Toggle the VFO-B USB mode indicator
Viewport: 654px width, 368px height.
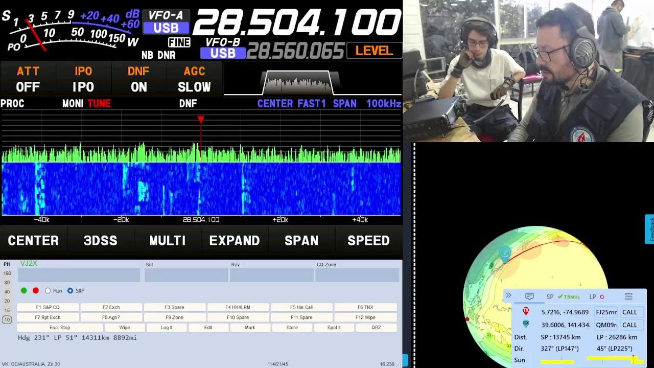(x=223, y=53)
